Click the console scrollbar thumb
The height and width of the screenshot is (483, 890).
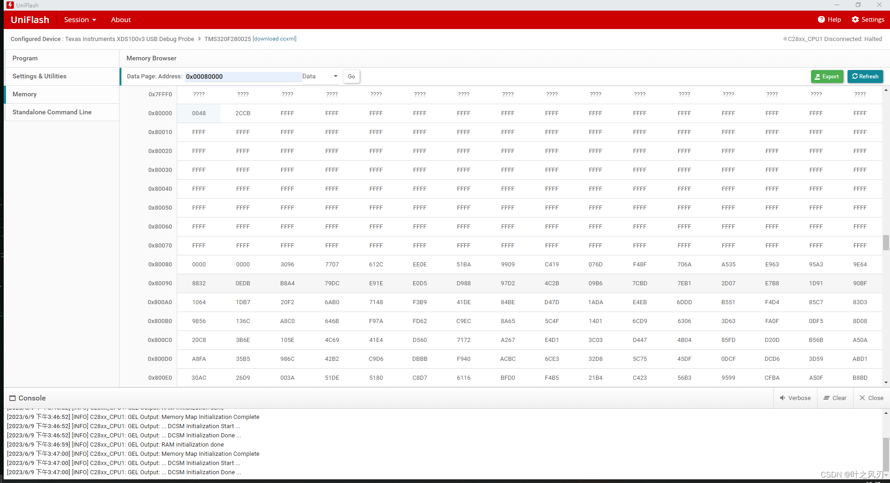coord(886,454)
